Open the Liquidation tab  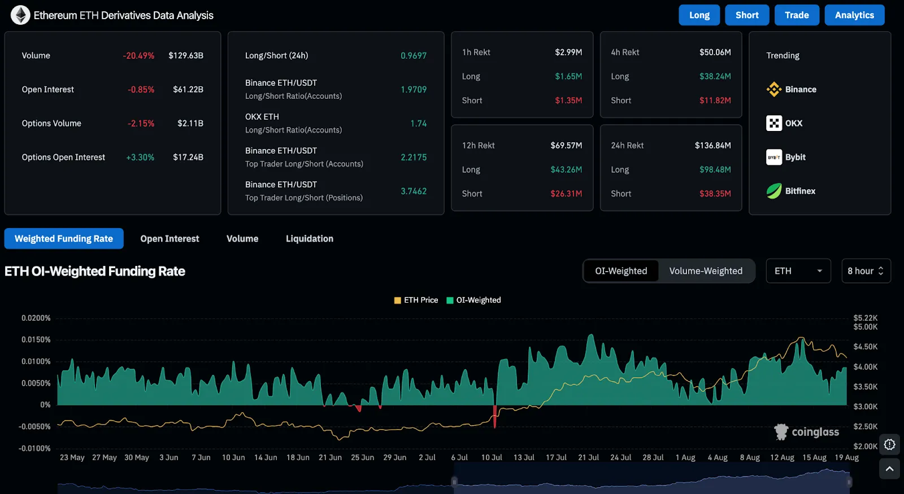[x=309, y=239]
